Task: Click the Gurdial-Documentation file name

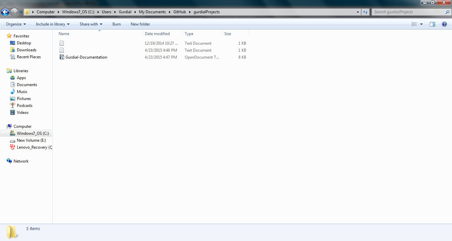Action: coord(86,57)
